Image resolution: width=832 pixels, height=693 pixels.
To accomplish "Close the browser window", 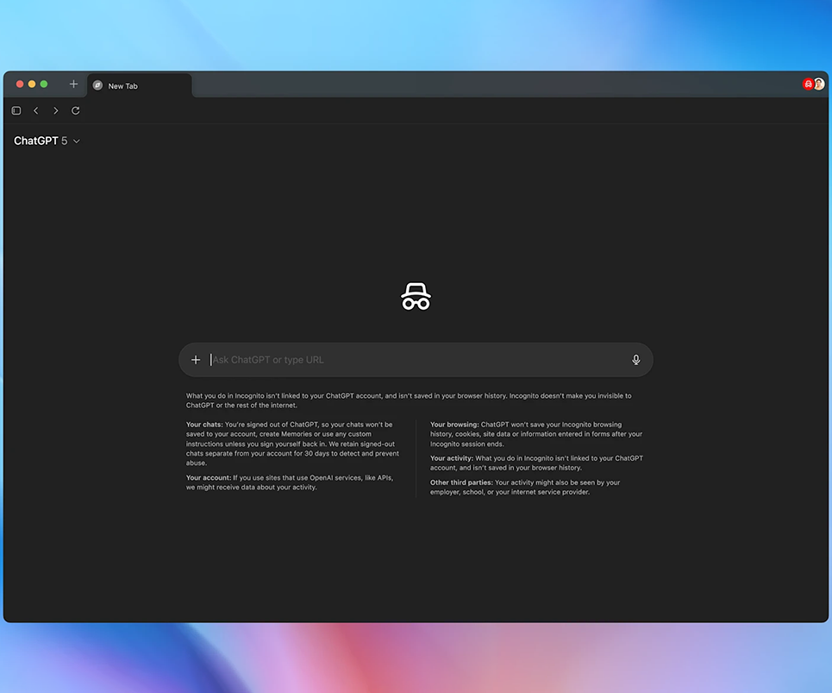I will point(19,85).
